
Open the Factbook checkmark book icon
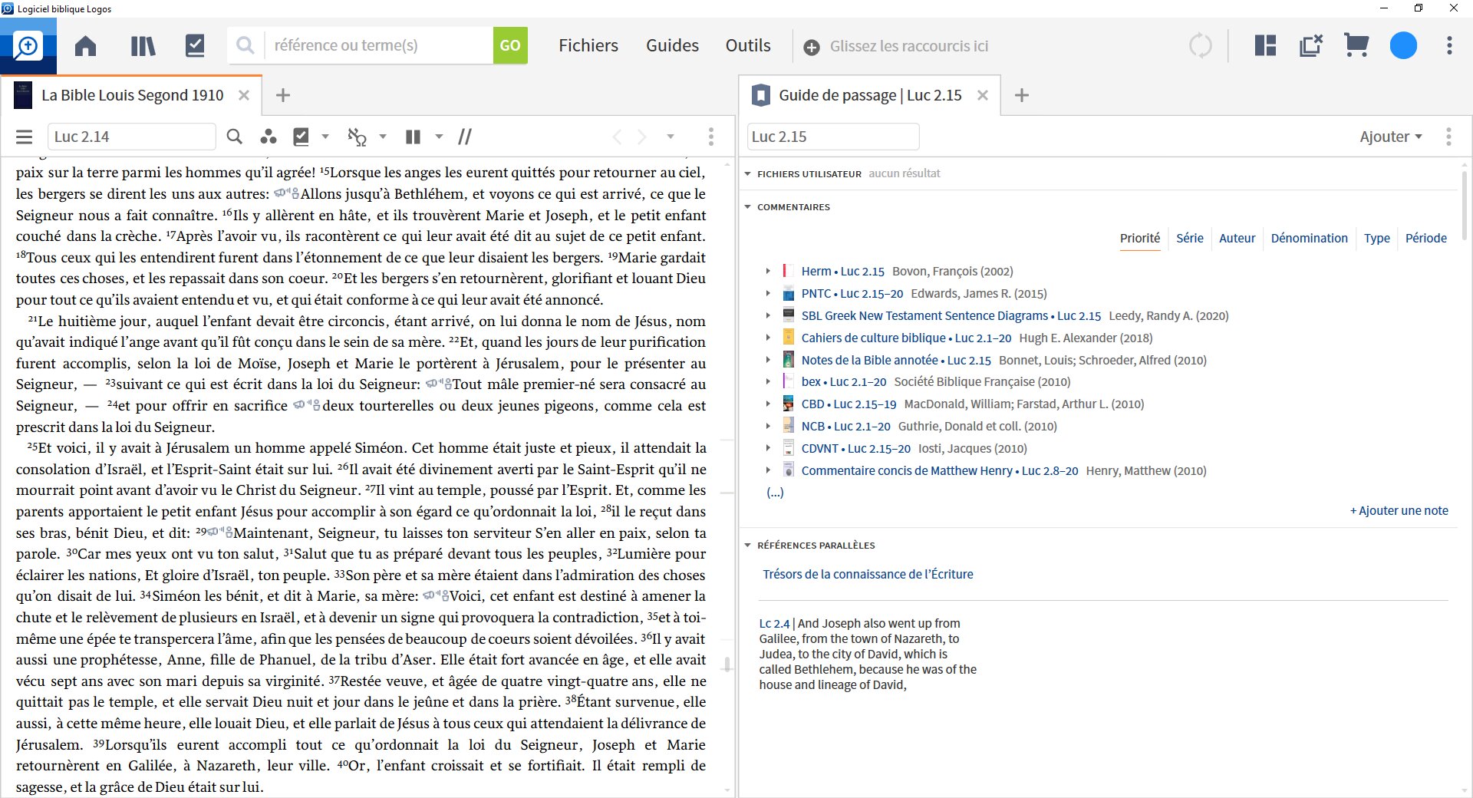click(x=195, y=46)
